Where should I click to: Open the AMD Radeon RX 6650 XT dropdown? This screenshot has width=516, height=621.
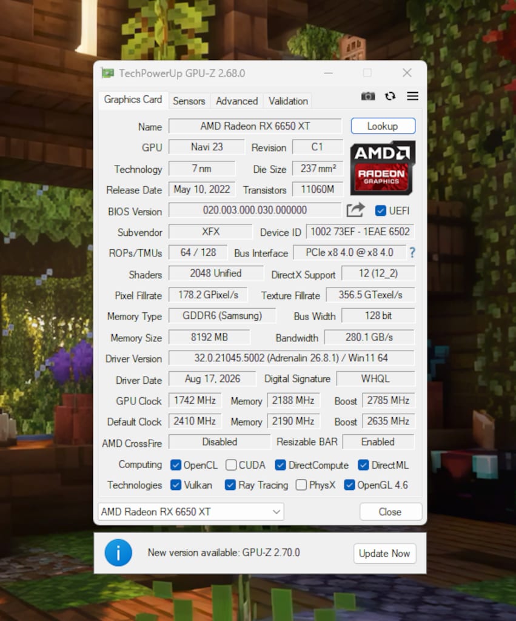[x=191, y=512]
